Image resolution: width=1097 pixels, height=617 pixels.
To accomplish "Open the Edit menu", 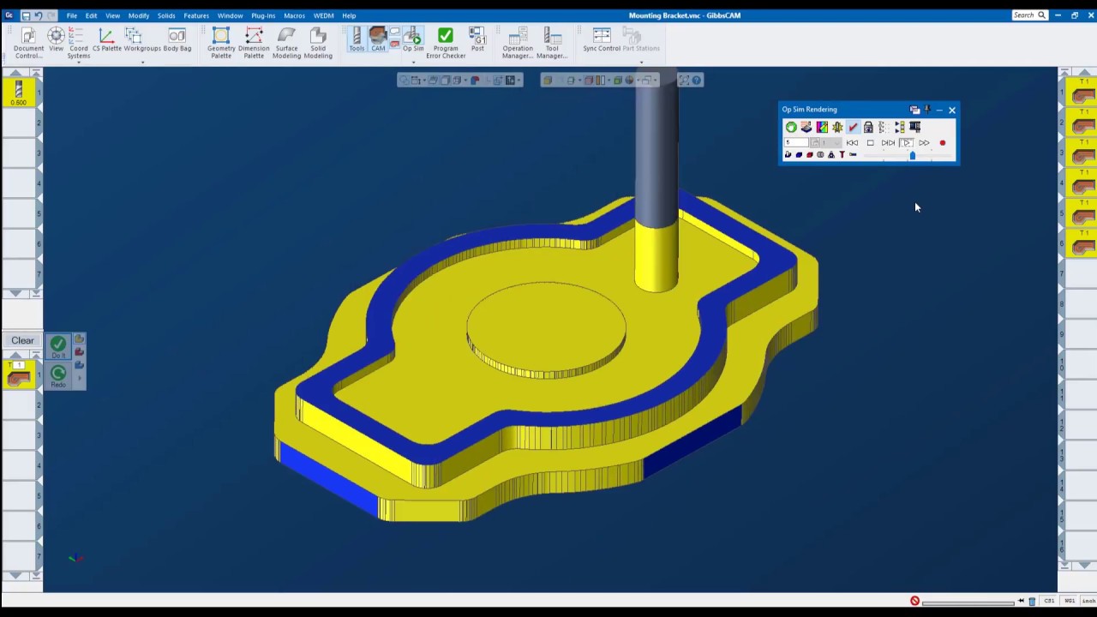I will click(91, 15).
